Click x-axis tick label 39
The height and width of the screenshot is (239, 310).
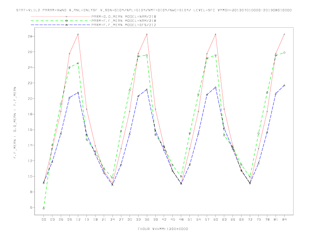tap(155, 219)
